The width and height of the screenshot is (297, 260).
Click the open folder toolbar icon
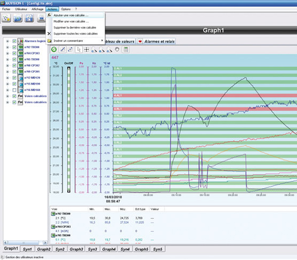[x=18, y=18]
